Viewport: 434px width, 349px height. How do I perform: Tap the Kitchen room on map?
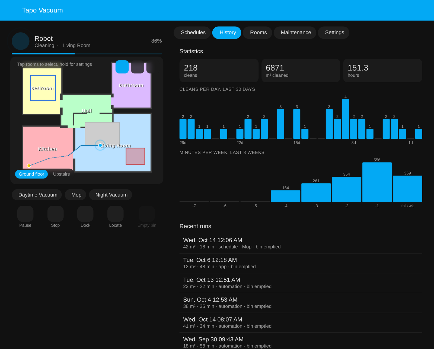click(47, 149)
